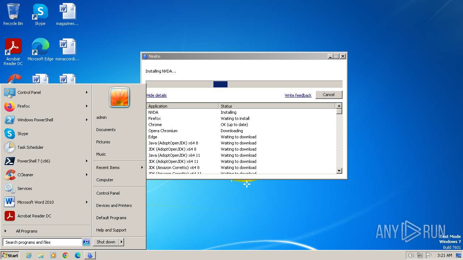Select the Opera Chromium row
The image size is (463, 260).
click(241, 131)
